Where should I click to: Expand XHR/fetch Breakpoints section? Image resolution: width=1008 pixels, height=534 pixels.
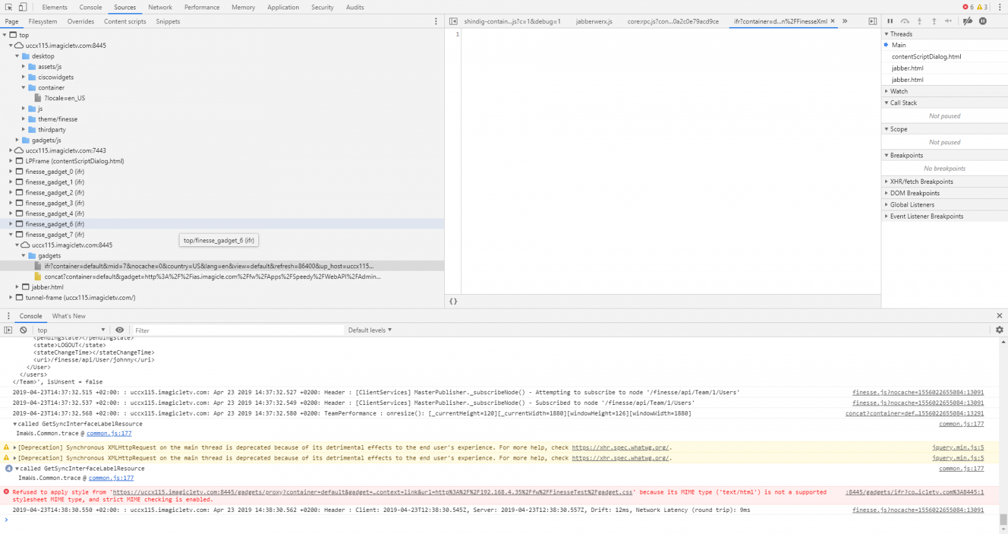click(x=921, y=181)
